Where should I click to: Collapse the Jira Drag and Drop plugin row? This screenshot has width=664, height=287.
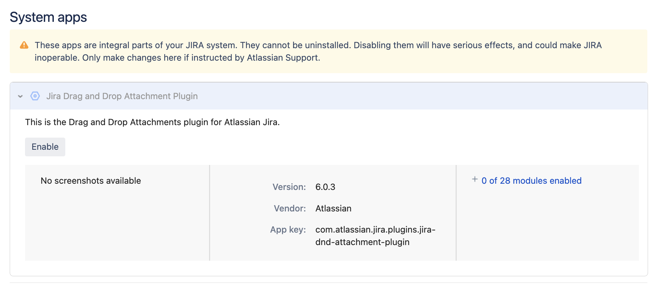[x=20, y=96]
